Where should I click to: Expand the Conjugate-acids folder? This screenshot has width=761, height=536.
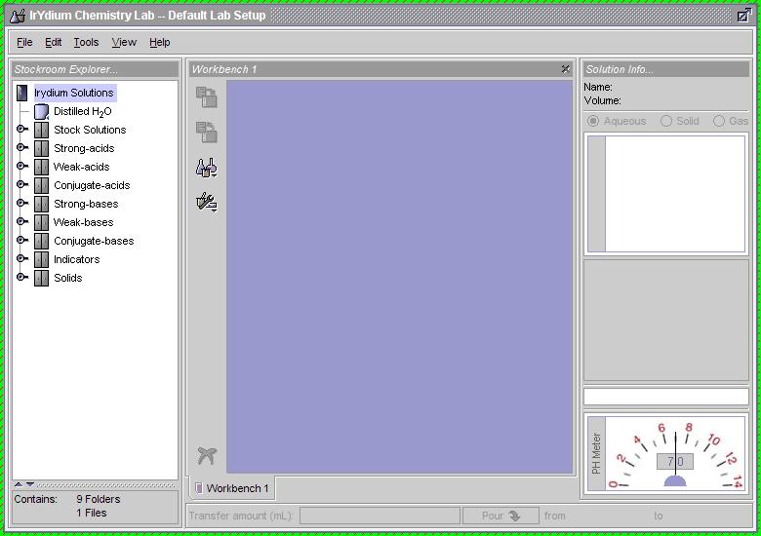(x=21, y=184)
